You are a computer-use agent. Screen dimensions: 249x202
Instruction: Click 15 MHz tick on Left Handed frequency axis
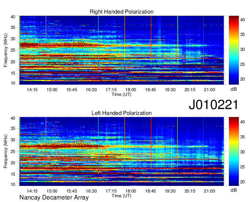click(13, 175)
